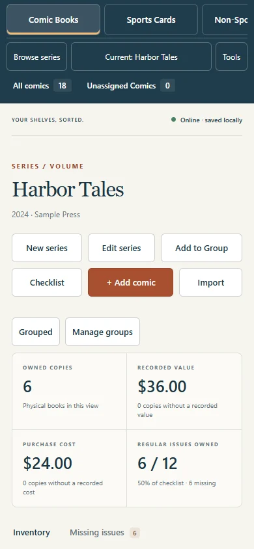This screenshot has width=254, height=549.
Task: Click the Import button
Action: 210,282
